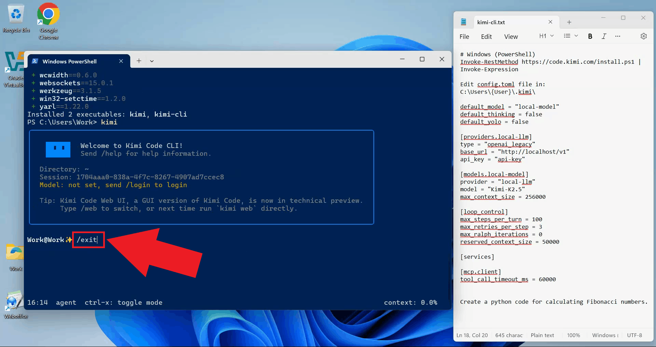Click the 100% zoom level in status bar
The height and width of the screenshot is (347, 656).
(573, 335)
